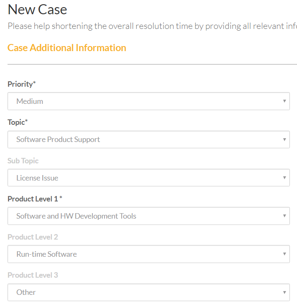The height and width of the screenshot is (307, 297).
Task: Open the Product Level 1 combo box
Action: pyautogui.click(x=148, y=216)
